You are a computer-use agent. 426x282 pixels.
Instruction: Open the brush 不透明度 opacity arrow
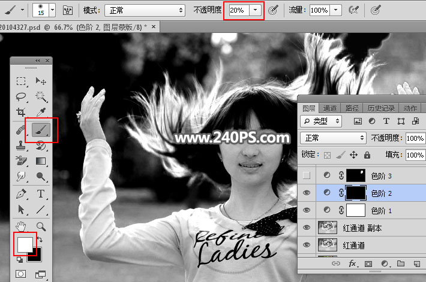(256, 11)
